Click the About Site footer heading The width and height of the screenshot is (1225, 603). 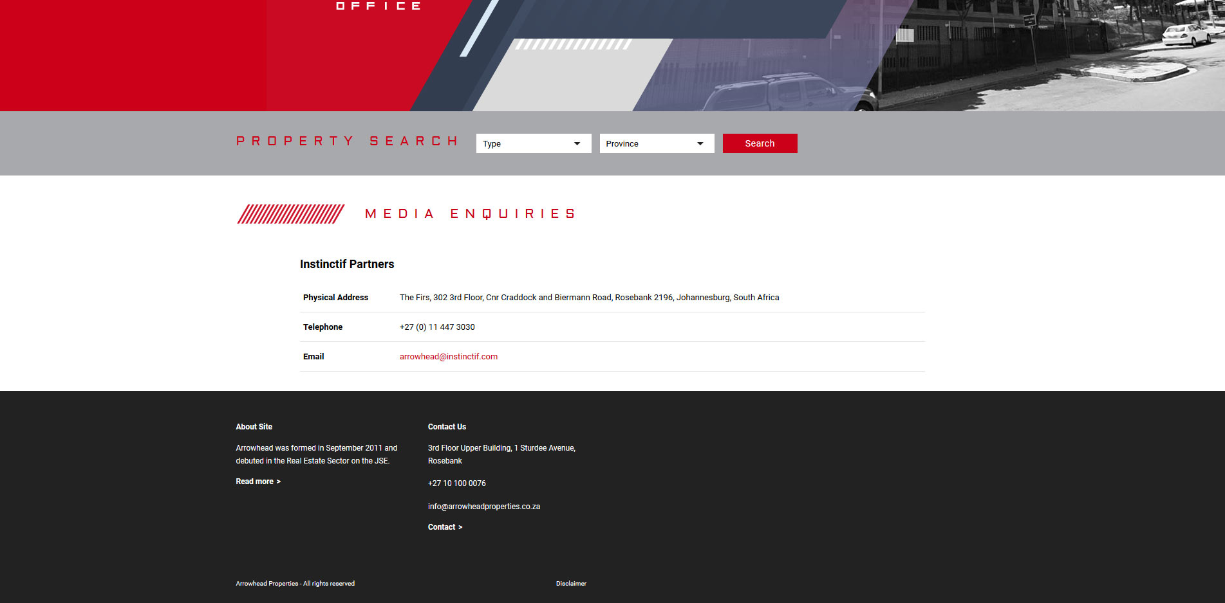[x=254, y=427]
